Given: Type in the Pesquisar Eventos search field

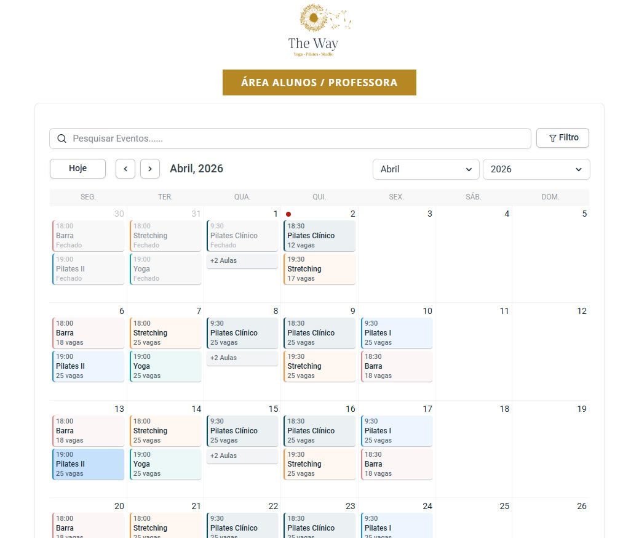Looking at the screenshot, I should [295, 139].
